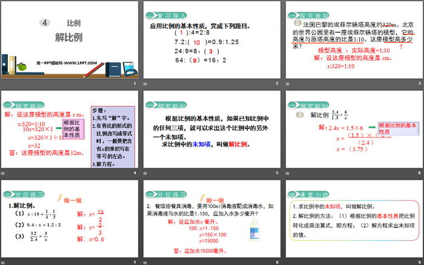This screenshot has height=265, width=424.
Task: Select slide 3 thumbnail about 埃菲尔铁塔 model
Action: pos(354,40)
